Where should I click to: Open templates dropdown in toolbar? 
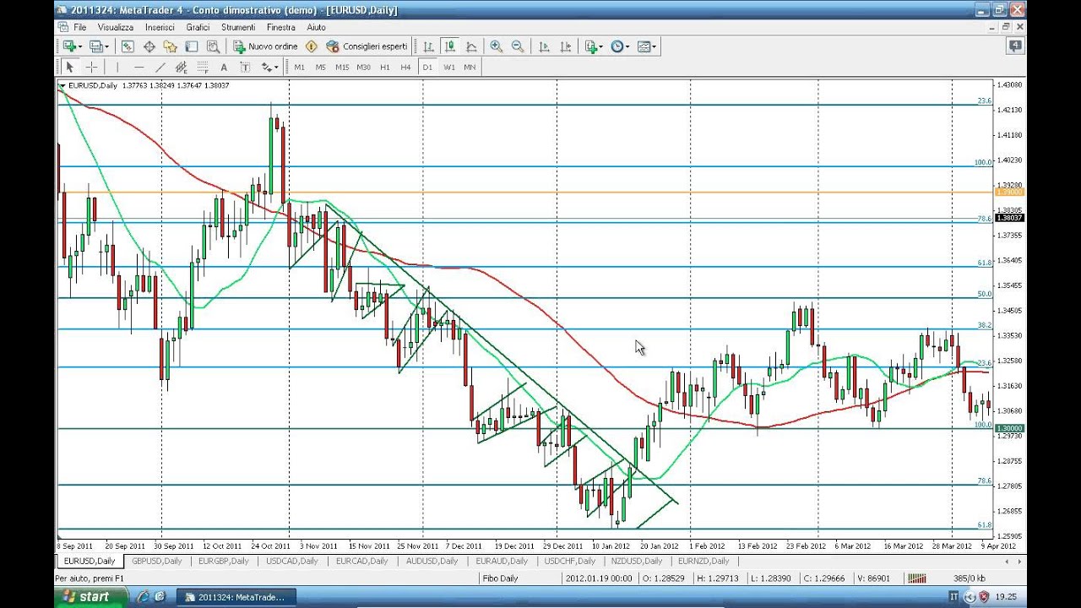(647, 46)
